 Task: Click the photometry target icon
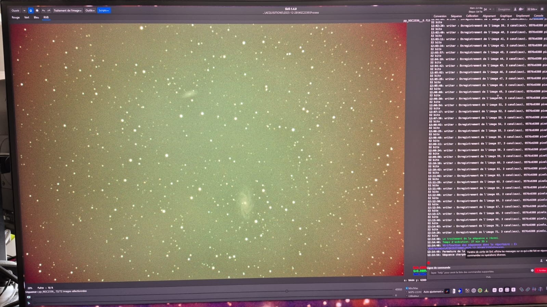click(x=467, y=291)
